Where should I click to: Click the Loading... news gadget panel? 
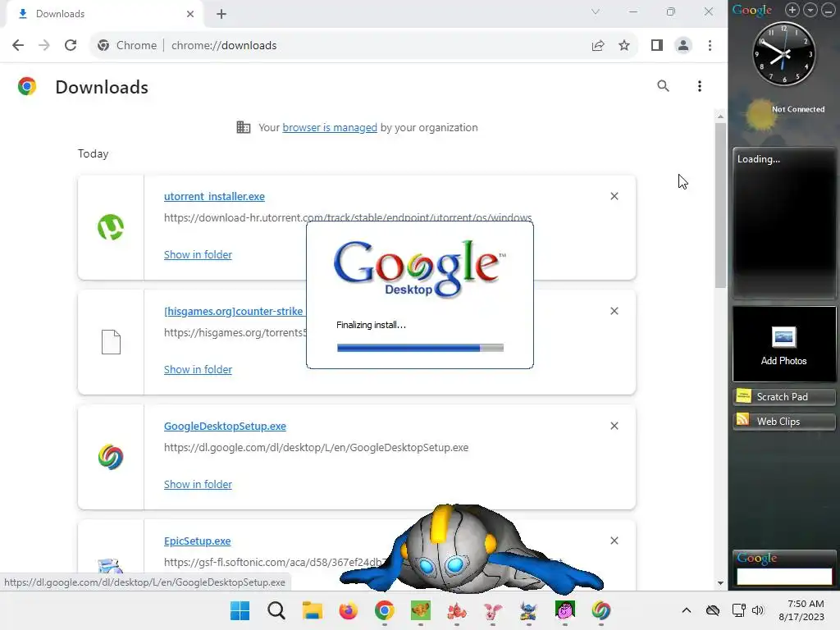click(x=783, y=222)
